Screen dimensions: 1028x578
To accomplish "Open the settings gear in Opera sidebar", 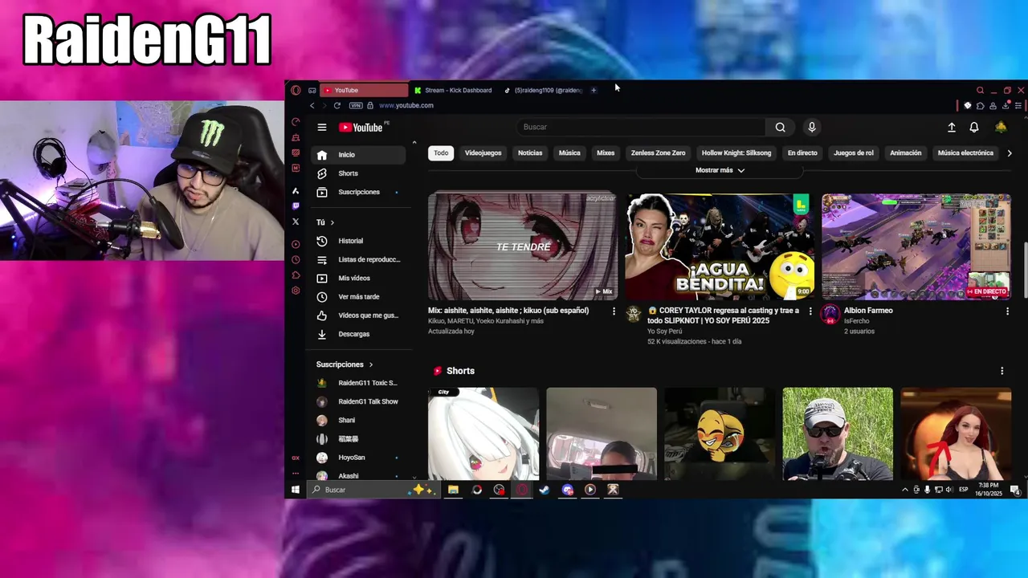I will [x=296, y=291].
